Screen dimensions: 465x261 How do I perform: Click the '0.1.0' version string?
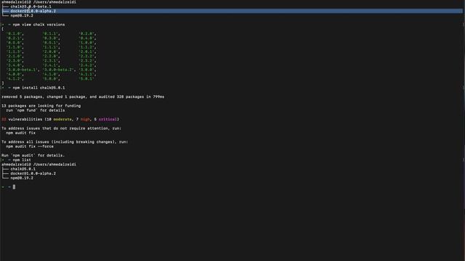tap(15, 34)
